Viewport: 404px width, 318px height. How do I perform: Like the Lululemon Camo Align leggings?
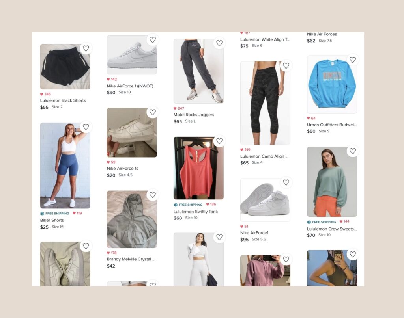coord(286,65)
